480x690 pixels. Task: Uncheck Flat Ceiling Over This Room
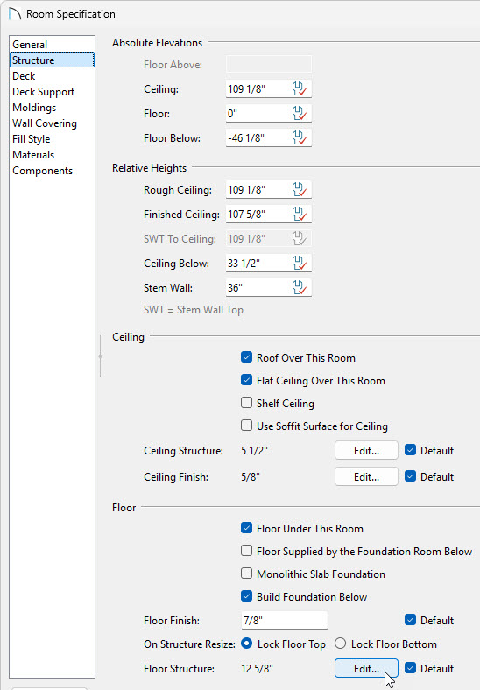click(x=247, y=380)
